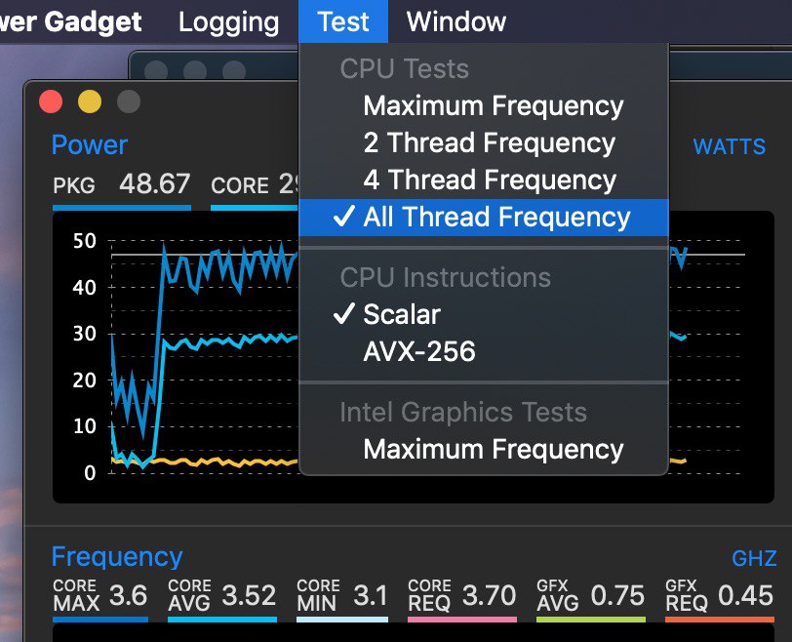Select the 2 Thread Frequency test

click(484, 143)
